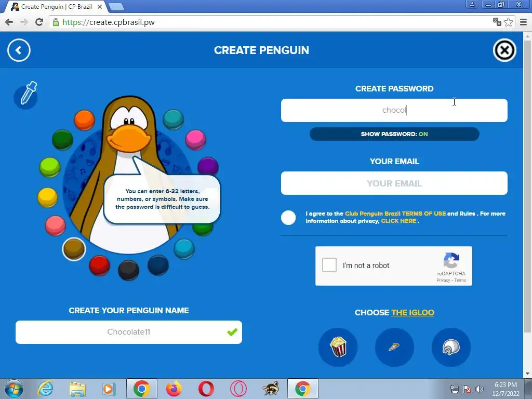Image resolution: width=532 pixels, height=399 pixels.
Task: Click the penguin name field with Chocolate11
Action: tap(129, 332)
